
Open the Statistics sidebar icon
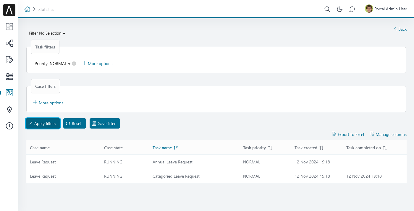[9, 93]
